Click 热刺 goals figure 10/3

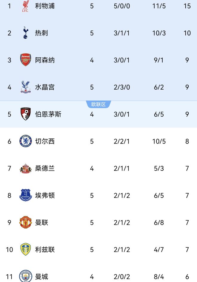[x=159, y=33]
